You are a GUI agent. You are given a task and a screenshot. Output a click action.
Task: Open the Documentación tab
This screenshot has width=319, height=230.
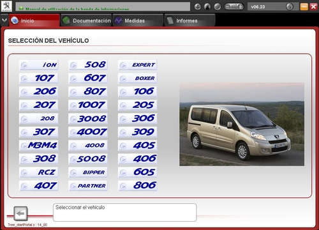click(86, 20)
